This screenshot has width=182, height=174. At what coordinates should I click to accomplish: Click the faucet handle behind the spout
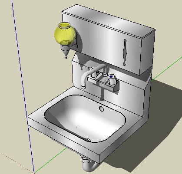93,72
